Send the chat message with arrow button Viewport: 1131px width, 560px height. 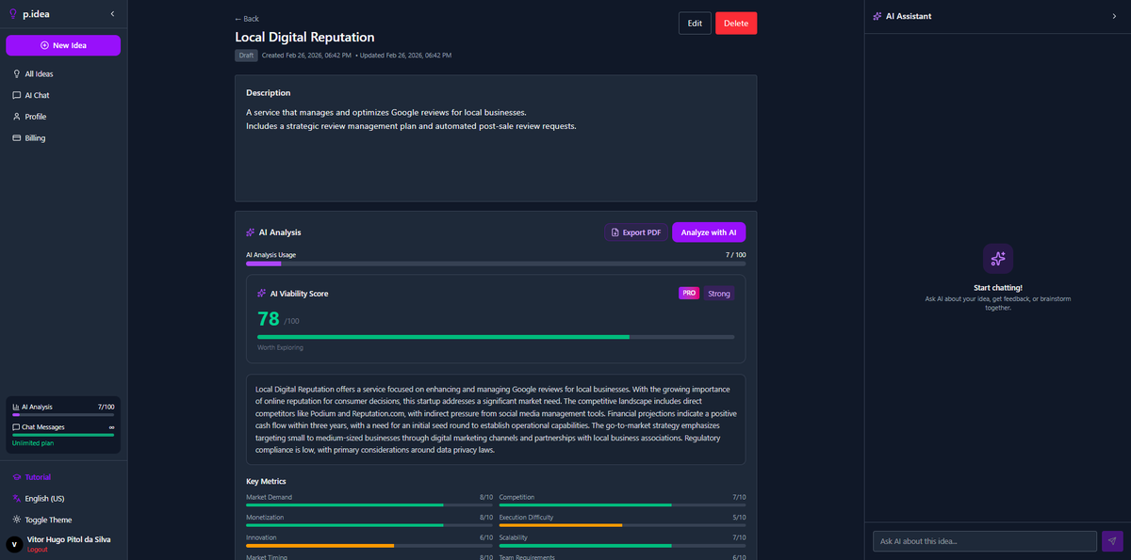1112,541
